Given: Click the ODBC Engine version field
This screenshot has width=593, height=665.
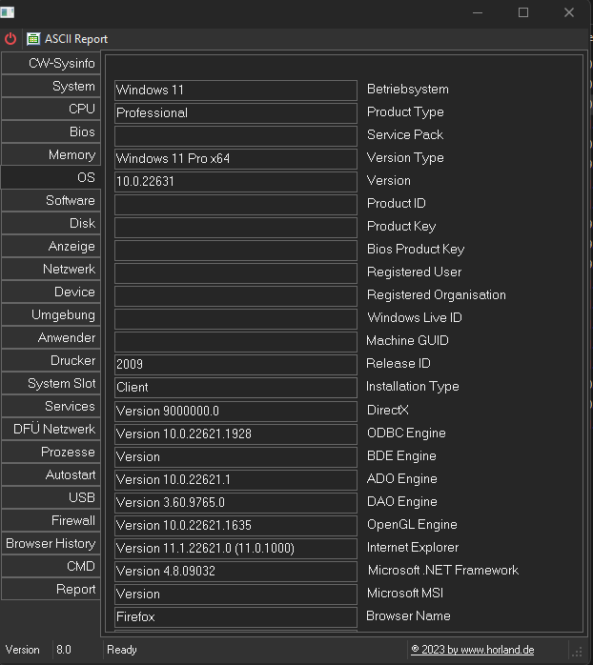Looking at the screenshot, I should [x=235, y=434].
